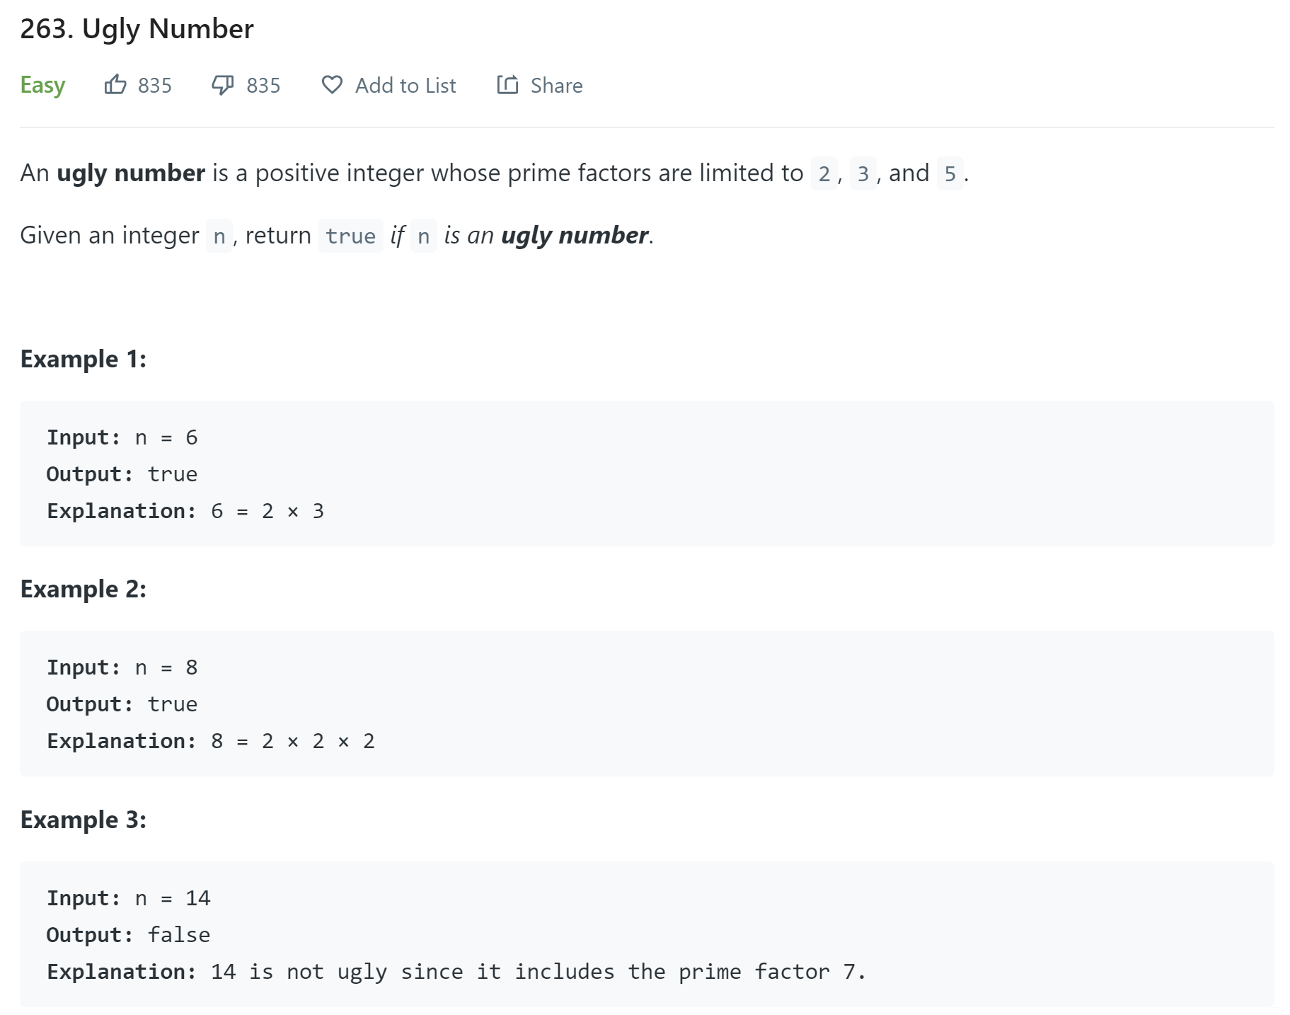
Task: Open the Share options
Action: pos(540,84)
